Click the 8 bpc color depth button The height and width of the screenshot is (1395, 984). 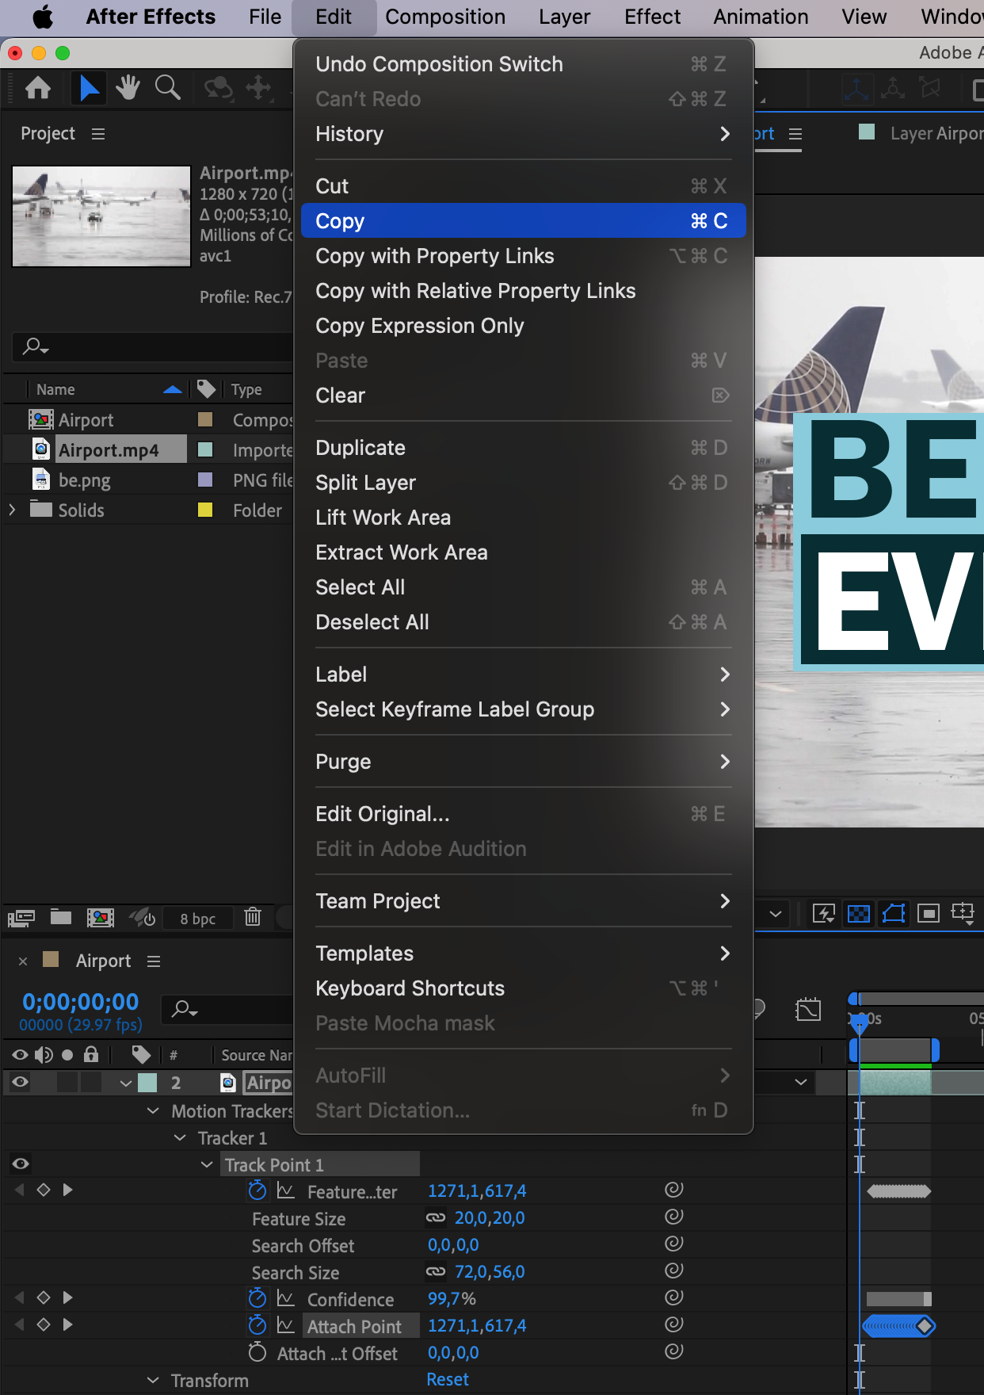pos(198,919)
